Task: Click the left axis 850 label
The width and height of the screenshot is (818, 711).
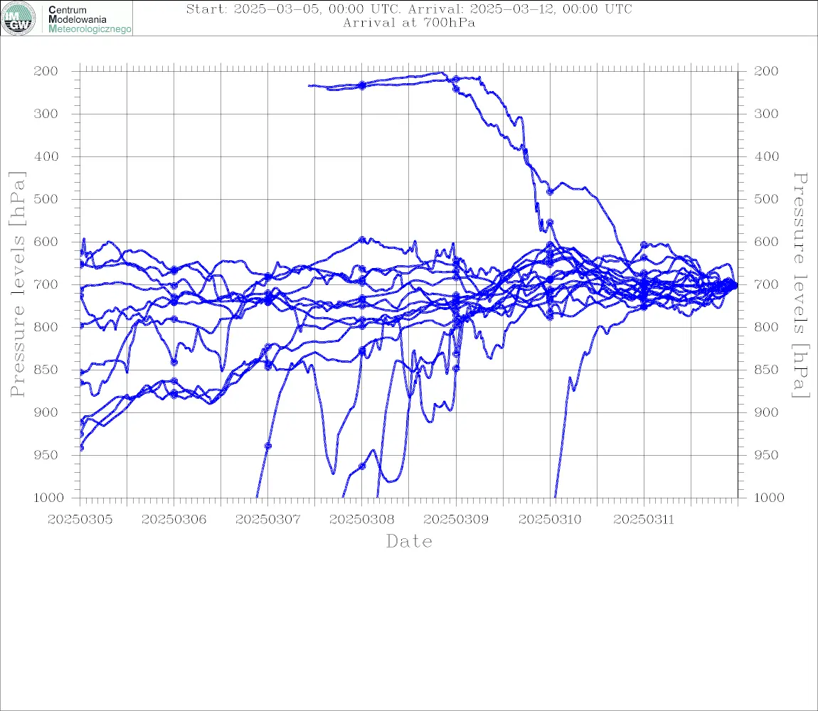Action: pos(46,370)
